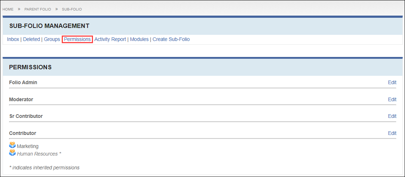Image resolution: width=405 pixels, height=177 pixels.
Task: Edit Contributor permissions
Action: [x=392, y=133]
